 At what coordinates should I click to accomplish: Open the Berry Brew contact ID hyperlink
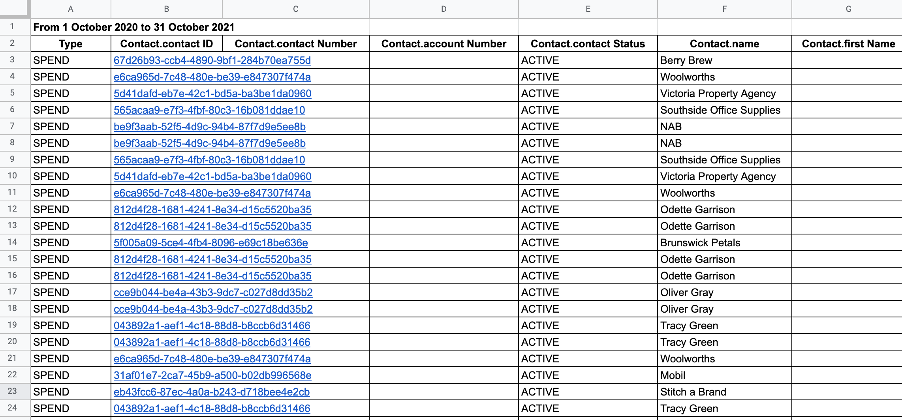(212, 60)
